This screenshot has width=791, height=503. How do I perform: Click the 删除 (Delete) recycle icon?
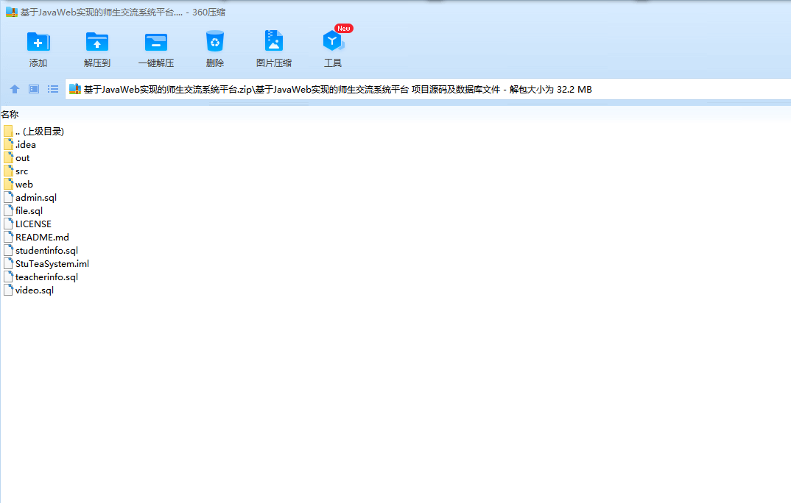(x=215, y=41)
